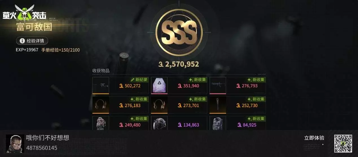The width and height of the screenshot is (358, 157).
Task: Click the 立即体验 link
Action: coord(314,138)
